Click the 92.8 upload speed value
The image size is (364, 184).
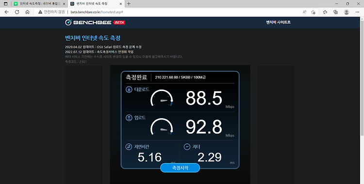pyautogui.click(x=204, y=127)
